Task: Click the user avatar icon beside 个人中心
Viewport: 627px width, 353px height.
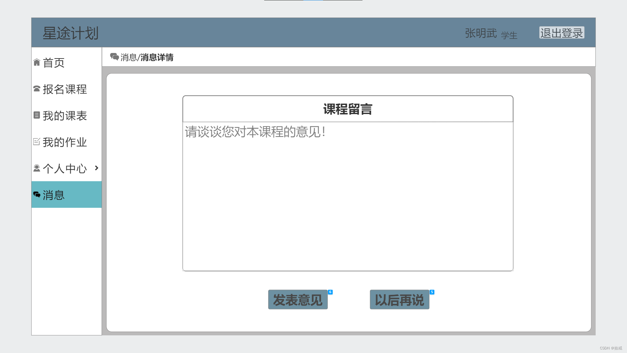Action: pyautogui.click(x=37, y=168)
